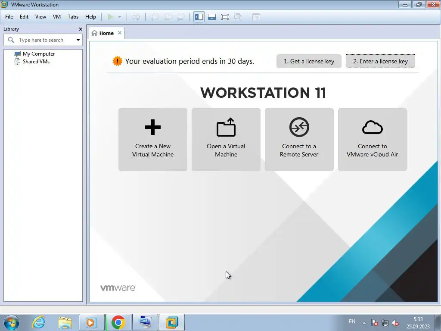Viewport: 441px width, 331px height.
Task: Toggle the thumbnail bar view icon
Action: click(x=212, y=17)
